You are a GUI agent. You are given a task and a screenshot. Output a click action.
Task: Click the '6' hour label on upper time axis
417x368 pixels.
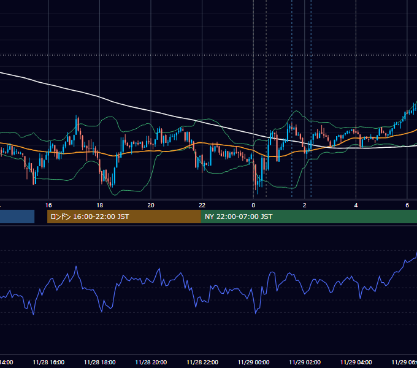click(x=407, y=205)
